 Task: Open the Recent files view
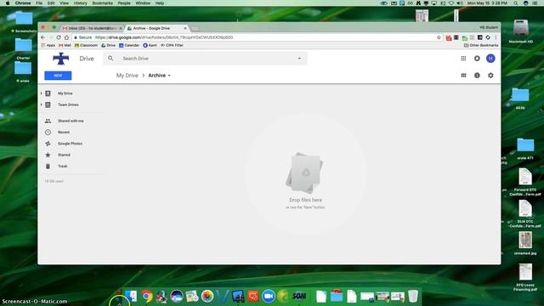(64, 133)
